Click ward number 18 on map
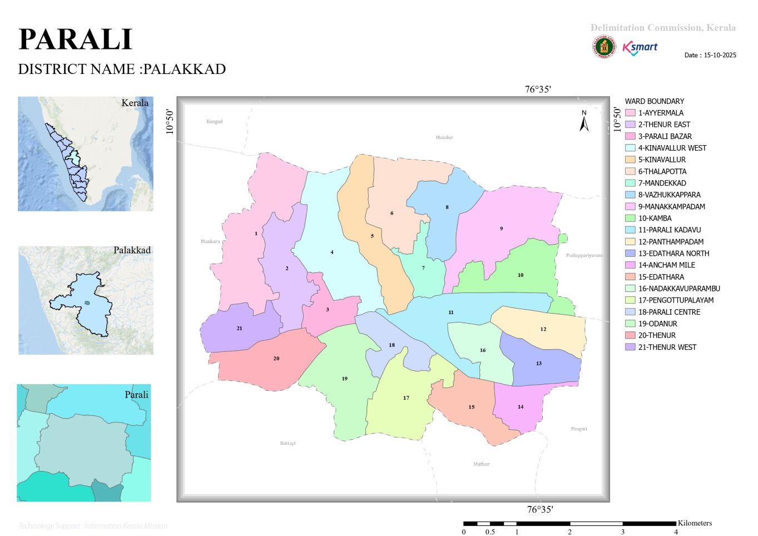This screenshot has height=536, width=758. pyautogui.click(x=392, y=345)
